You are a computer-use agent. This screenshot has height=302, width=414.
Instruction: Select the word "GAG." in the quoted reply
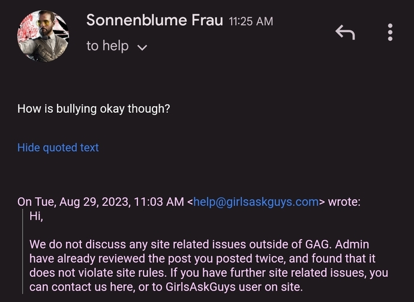[x=318, y=244]
